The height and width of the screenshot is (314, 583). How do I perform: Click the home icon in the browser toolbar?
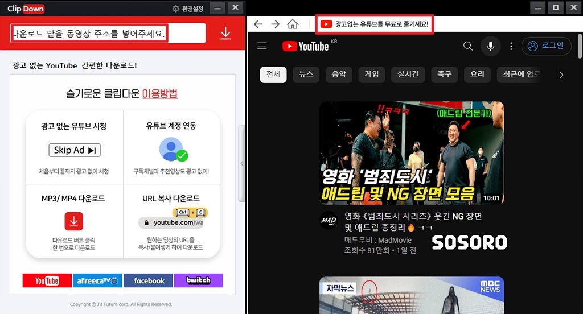pyautogui.click(x=293, y=24)
